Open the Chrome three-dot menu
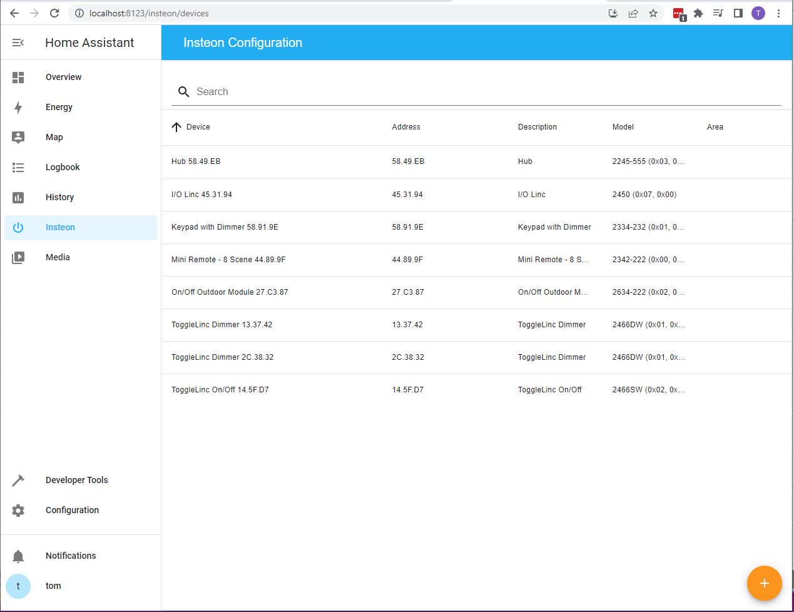Image resolution: width=794 pixels, height=612 pixels. (778, 13)
